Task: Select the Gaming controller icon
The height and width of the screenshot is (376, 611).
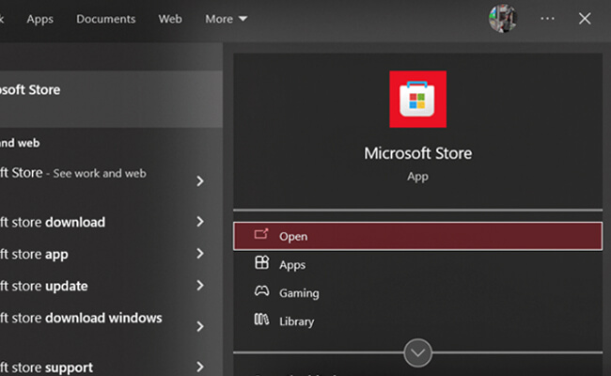Action: point(261,291)
